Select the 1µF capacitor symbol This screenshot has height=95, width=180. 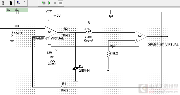pos(111,12)
